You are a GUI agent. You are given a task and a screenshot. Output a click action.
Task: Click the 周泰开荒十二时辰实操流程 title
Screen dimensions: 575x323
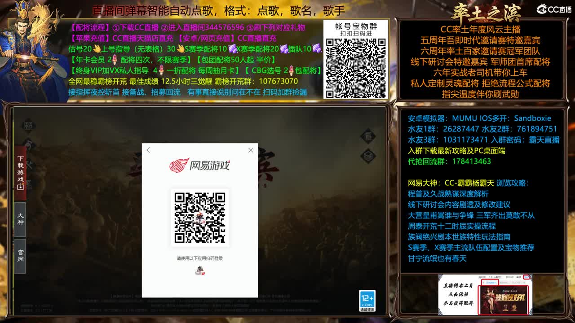pos(452,226)
